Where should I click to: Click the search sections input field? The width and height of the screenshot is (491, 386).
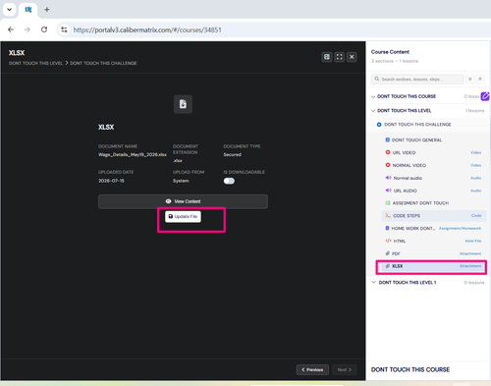pos(417,79)
